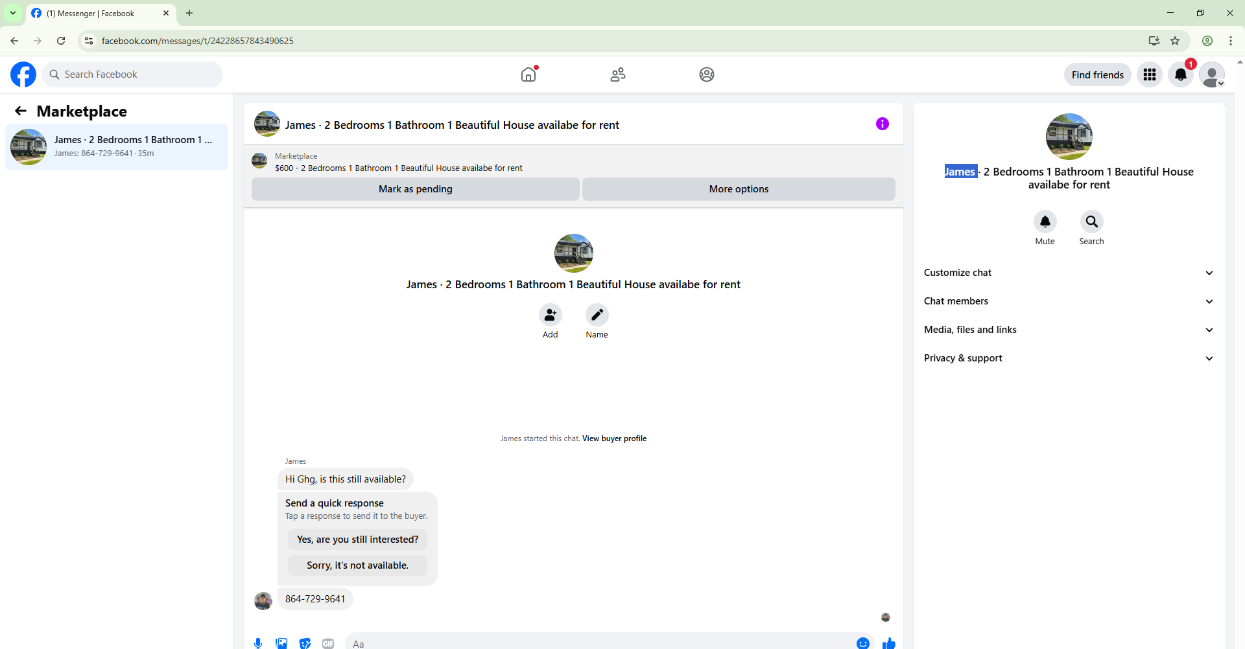This screenshot has width=1245, height=649.
Task: Choose a sticker icon
Action: tap(305, 643)
